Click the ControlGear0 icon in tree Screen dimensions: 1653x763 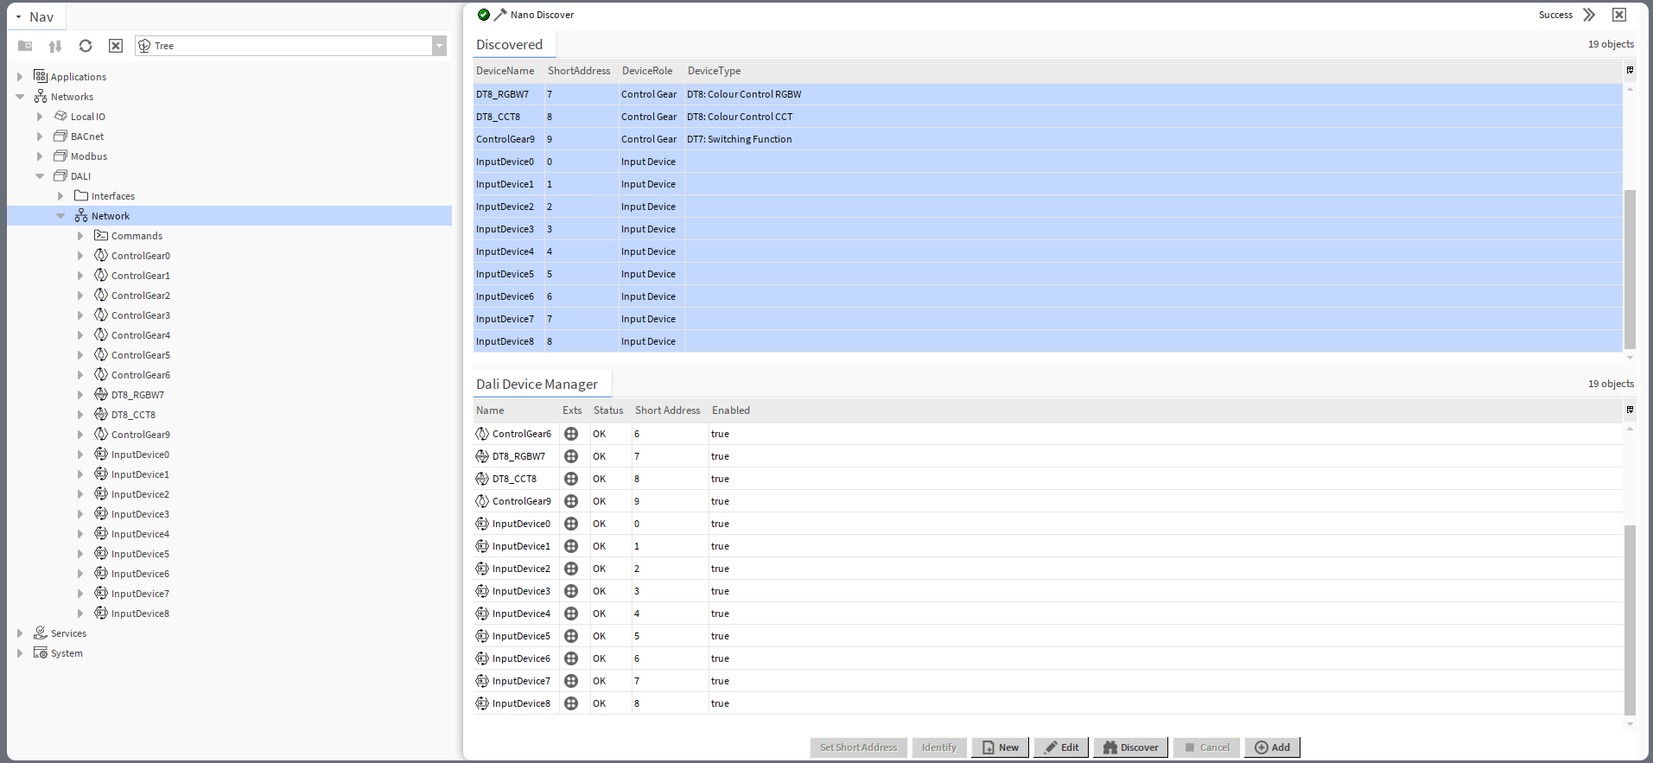pos(101,255)
